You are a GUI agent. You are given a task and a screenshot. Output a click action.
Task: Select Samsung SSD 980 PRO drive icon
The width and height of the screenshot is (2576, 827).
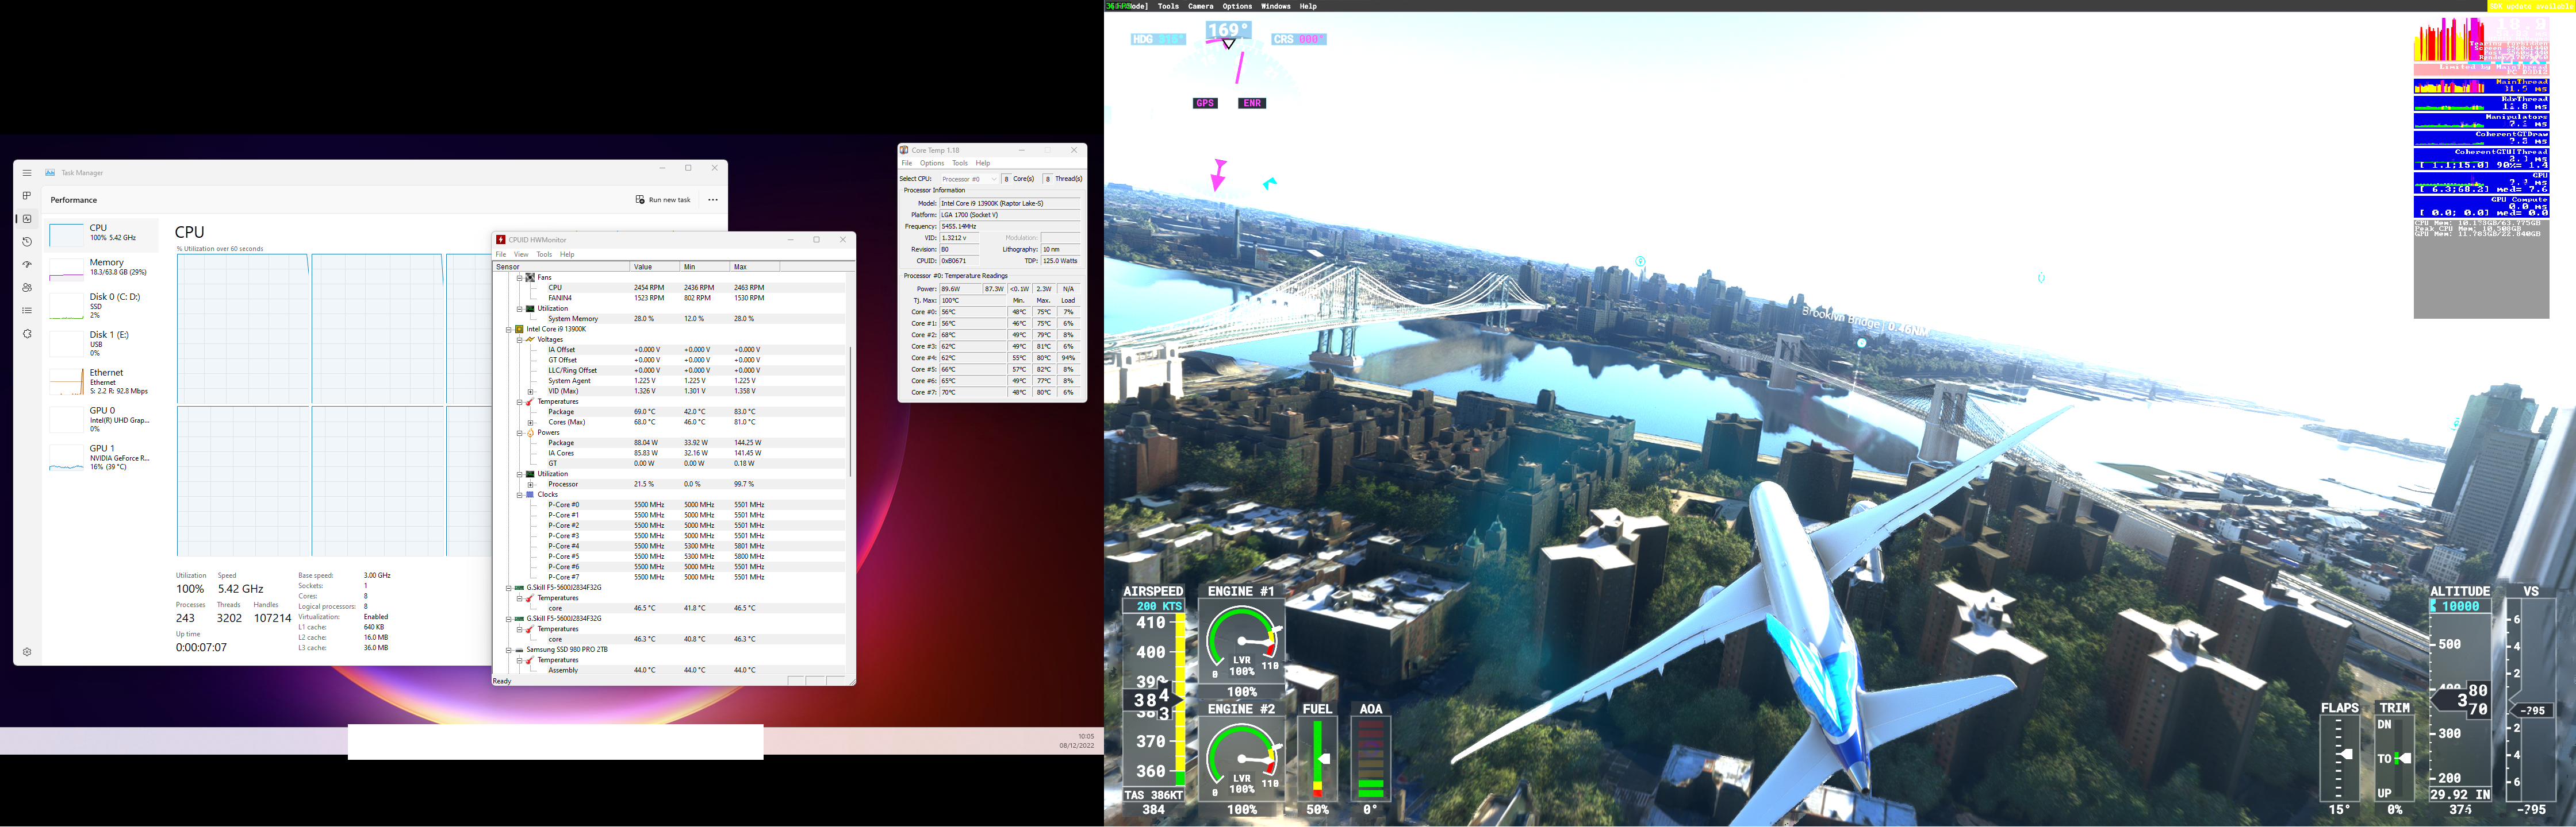click(x=519, y=649)
